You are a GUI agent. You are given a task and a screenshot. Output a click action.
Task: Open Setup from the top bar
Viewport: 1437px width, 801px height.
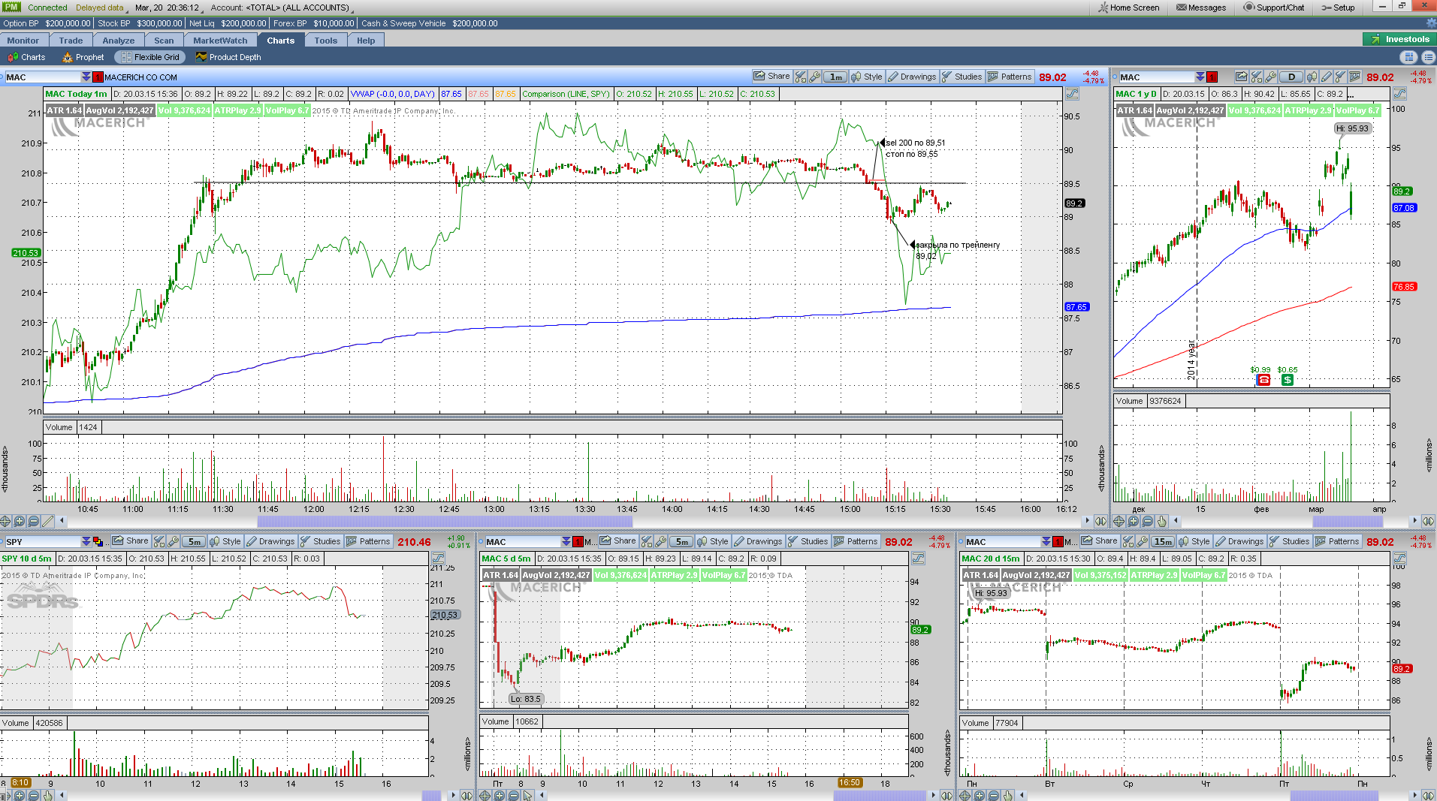tap(1339, 8)
